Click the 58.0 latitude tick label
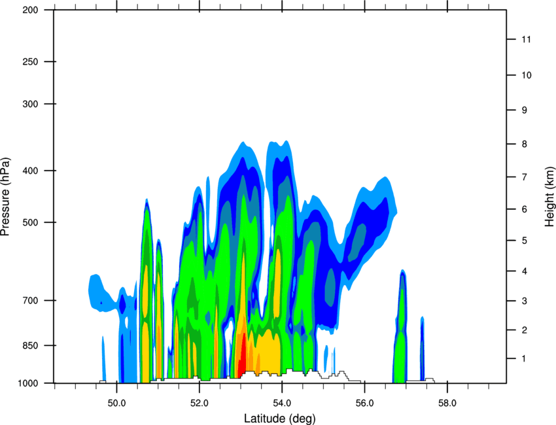Image resolution: width=556 pixels, height=425 pixels. pyautogui.click(x=447, y=403)
